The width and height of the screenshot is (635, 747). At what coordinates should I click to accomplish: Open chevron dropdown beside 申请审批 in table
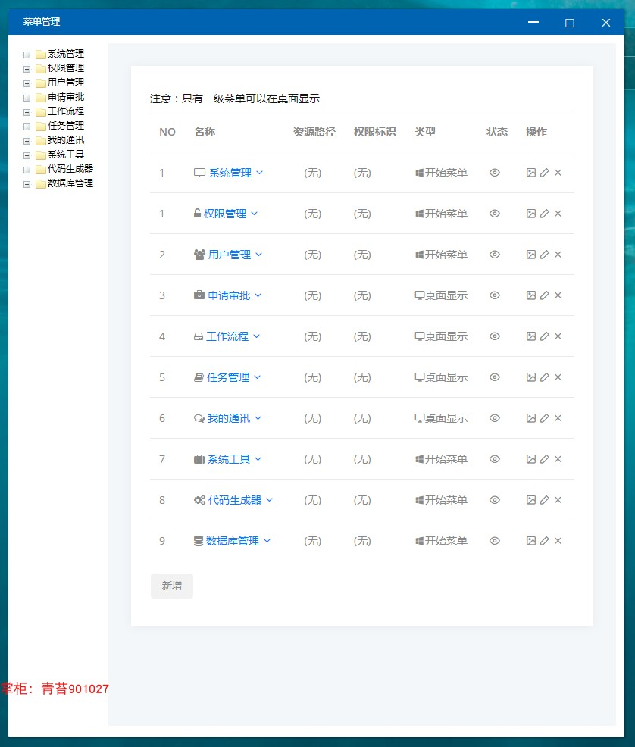pyautogui.click(x=258, y=295)
